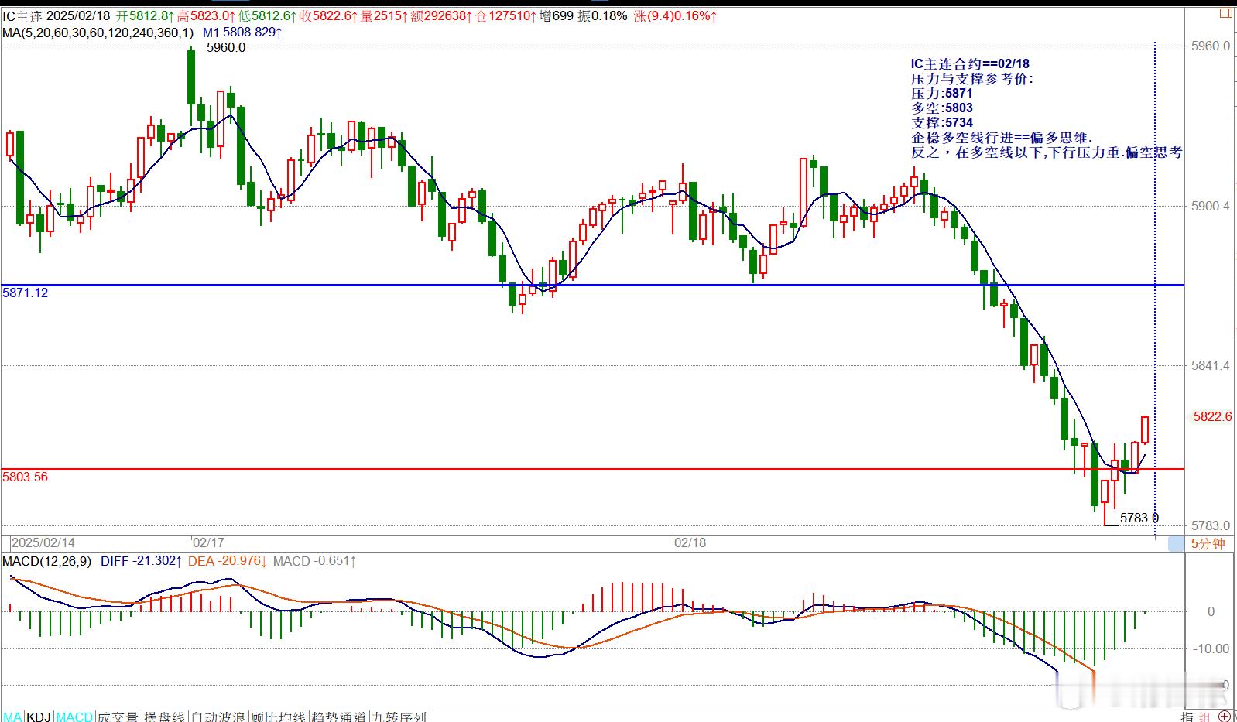Click the IC主连 contract name
Image resolution: width=1237 pixels, height=722 pixels.
(x=22, y=15)
